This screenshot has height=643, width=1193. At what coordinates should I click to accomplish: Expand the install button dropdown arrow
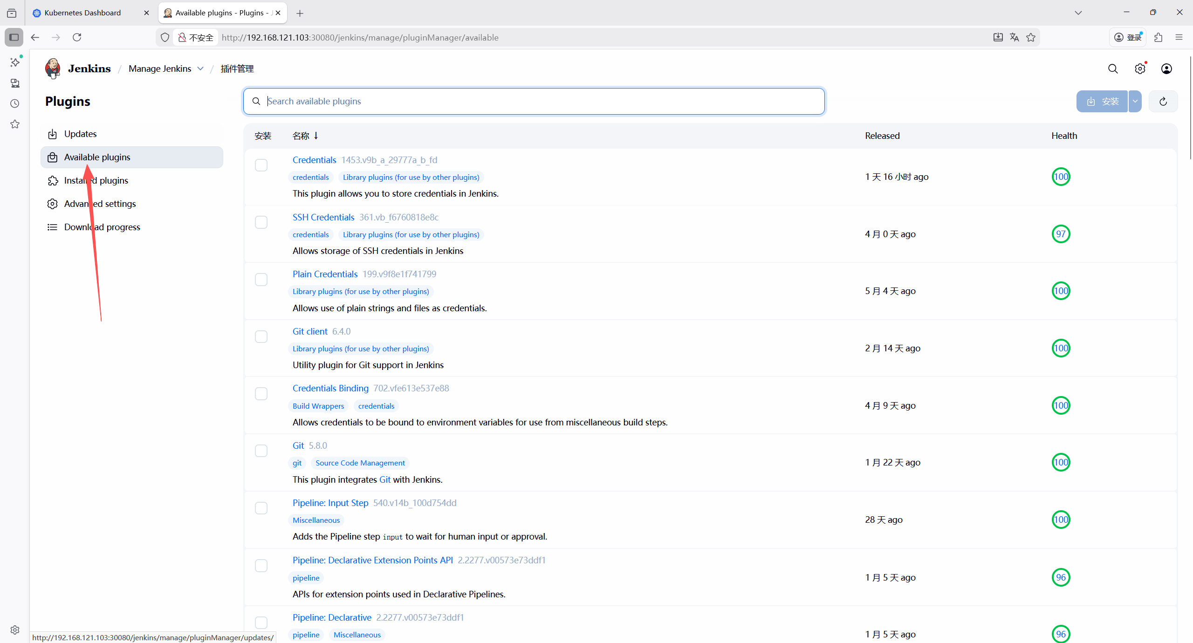[1135, 102]
